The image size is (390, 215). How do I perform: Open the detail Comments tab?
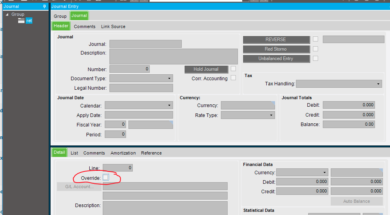tap(94, 153)
